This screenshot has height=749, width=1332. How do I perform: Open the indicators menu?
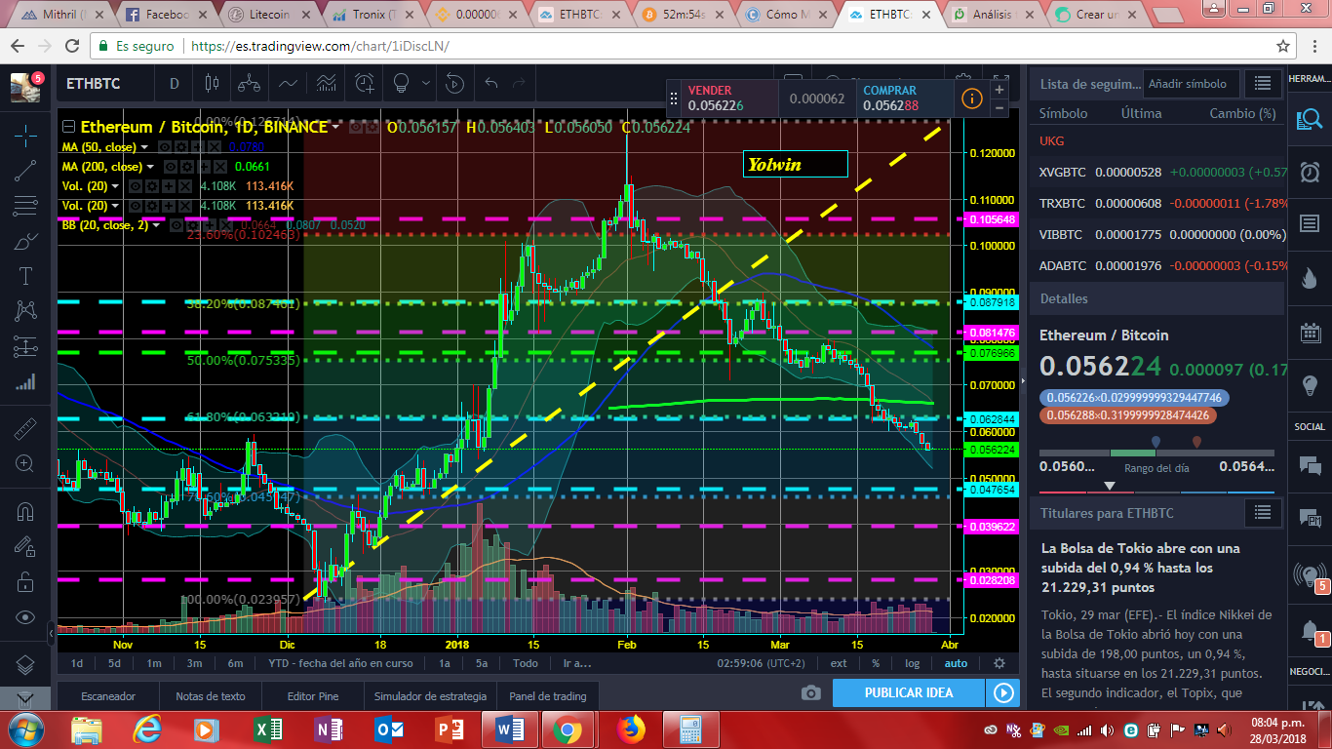click(x=288, y=84)
